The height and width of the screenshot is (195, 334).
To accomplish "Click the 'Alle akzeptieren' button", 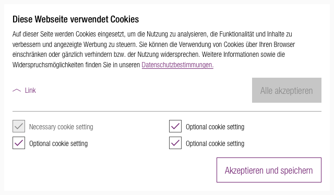I will point(287,90).
